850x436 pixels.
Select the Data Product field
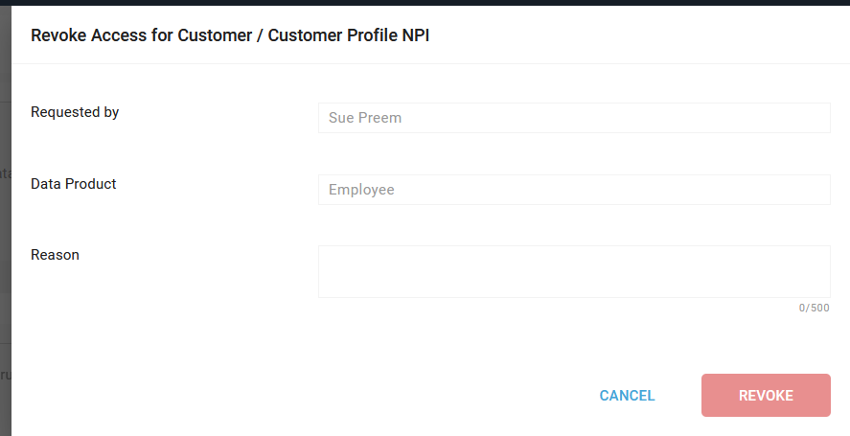[x=574, y=190]
